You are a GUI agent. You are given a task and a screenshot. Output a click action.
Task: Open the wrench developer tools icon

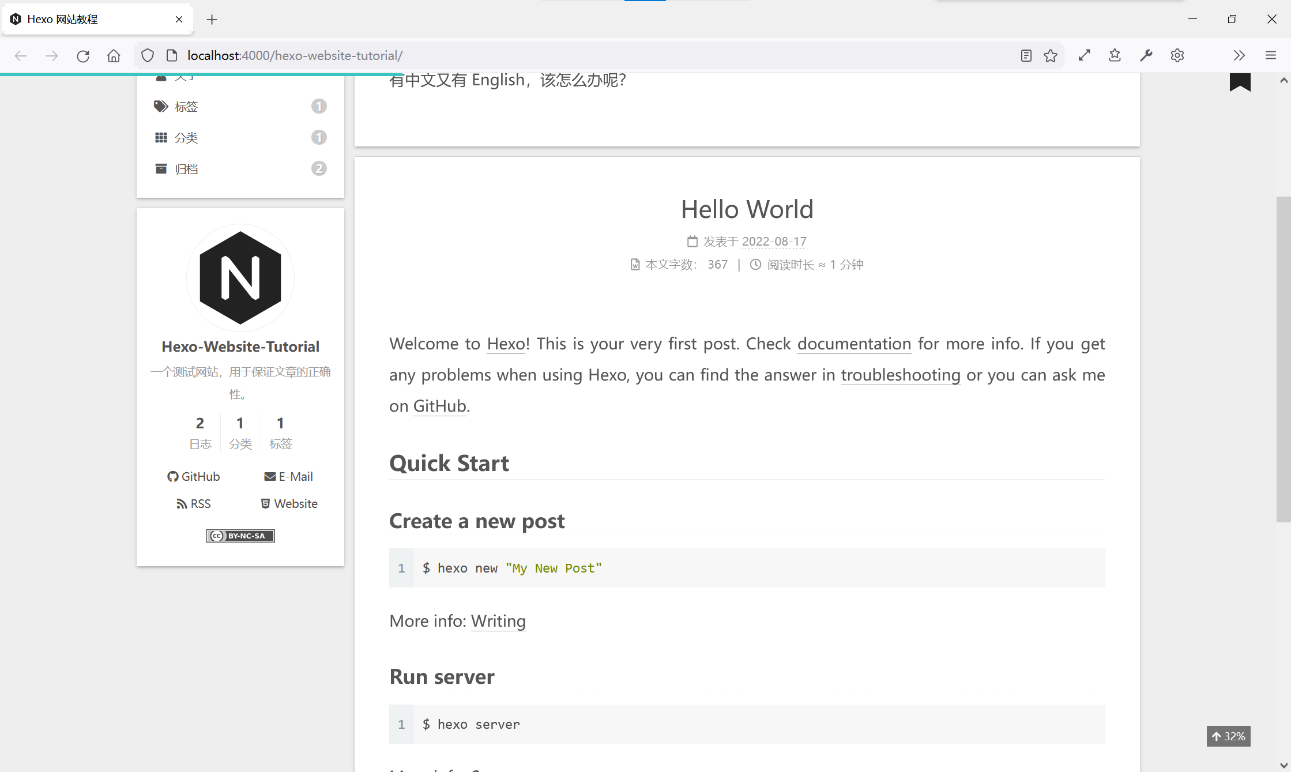(x=1146, y=55)
